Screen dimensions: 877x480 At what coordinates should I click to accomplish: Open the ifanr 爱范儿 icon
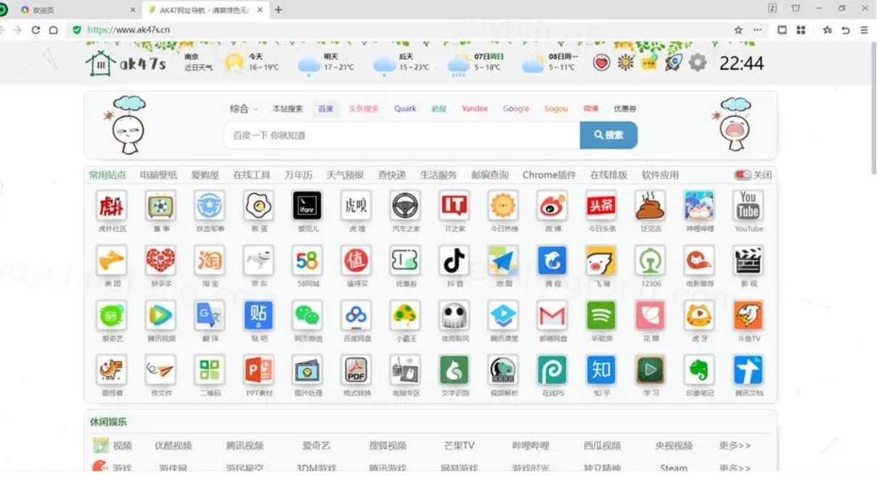pyautogui.click(x=307, y=206)
